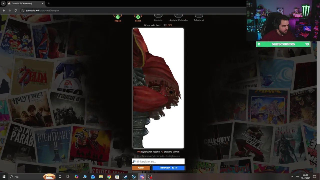Click the Karakter #199 heading

[x=158, y=25]
